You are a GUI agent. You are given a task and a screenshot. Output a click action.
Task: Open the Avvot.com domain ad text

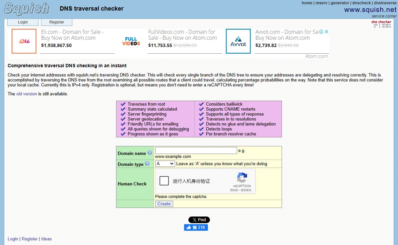pyautogui.click(x=287, y=35)
